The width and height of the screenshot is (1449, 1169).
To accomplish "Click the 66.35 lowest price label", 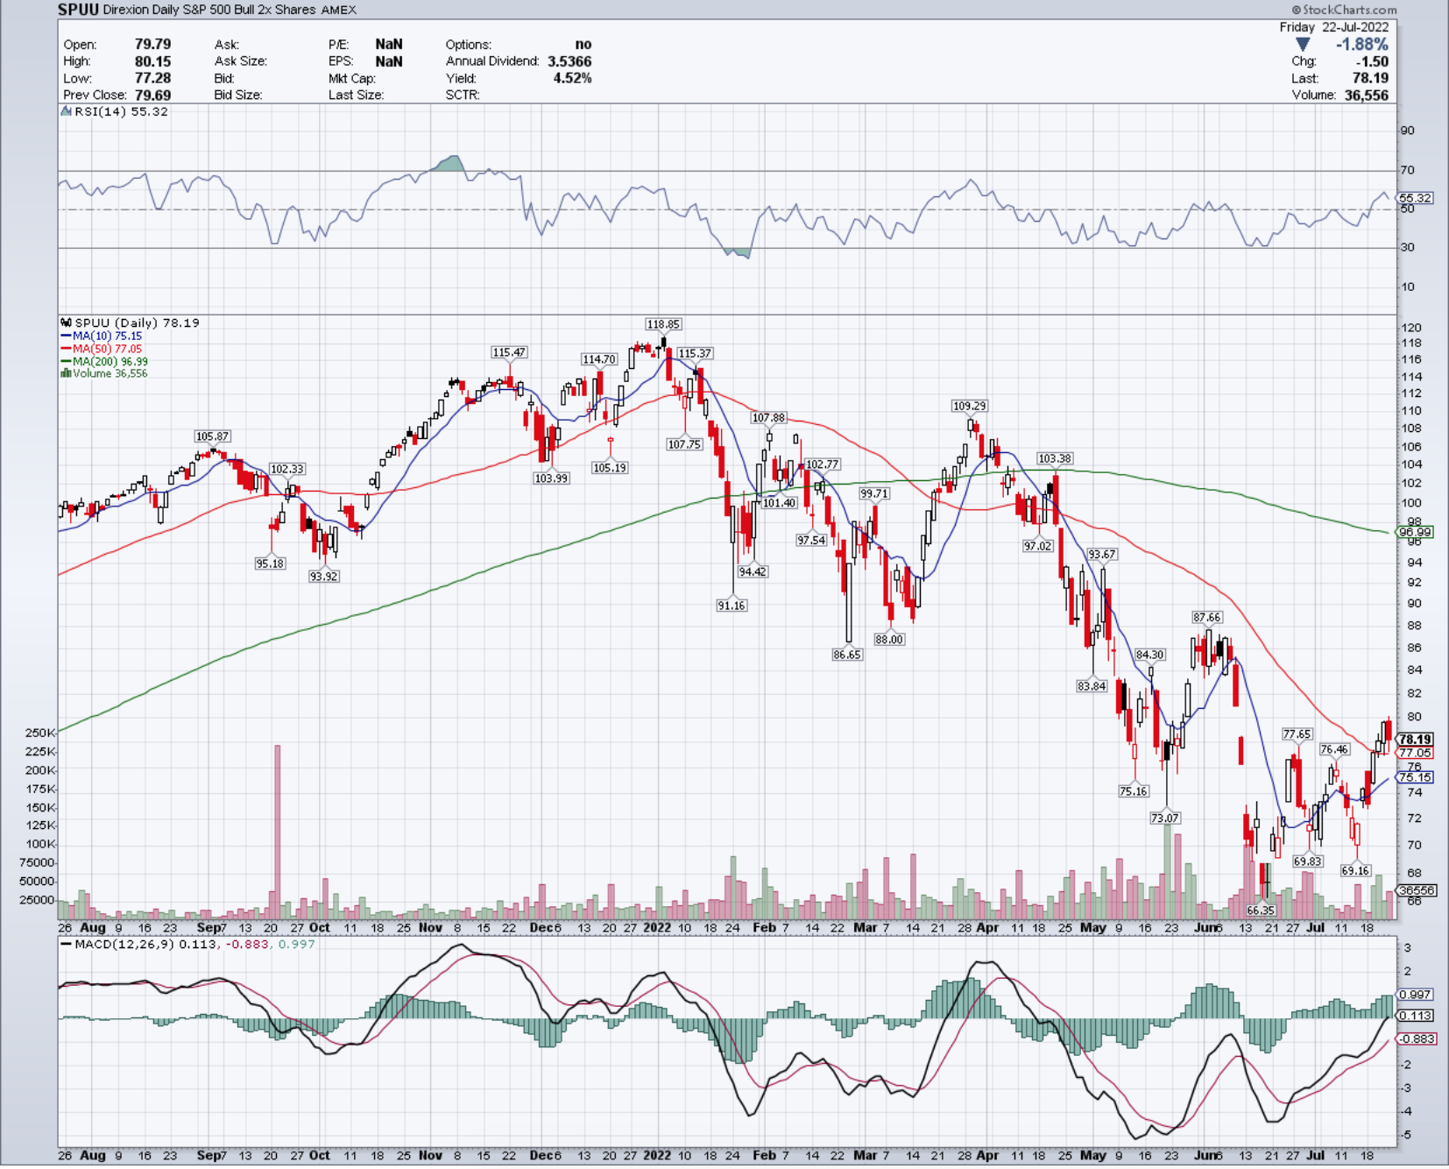I will pyautogui.click(x=1261, y=910).
